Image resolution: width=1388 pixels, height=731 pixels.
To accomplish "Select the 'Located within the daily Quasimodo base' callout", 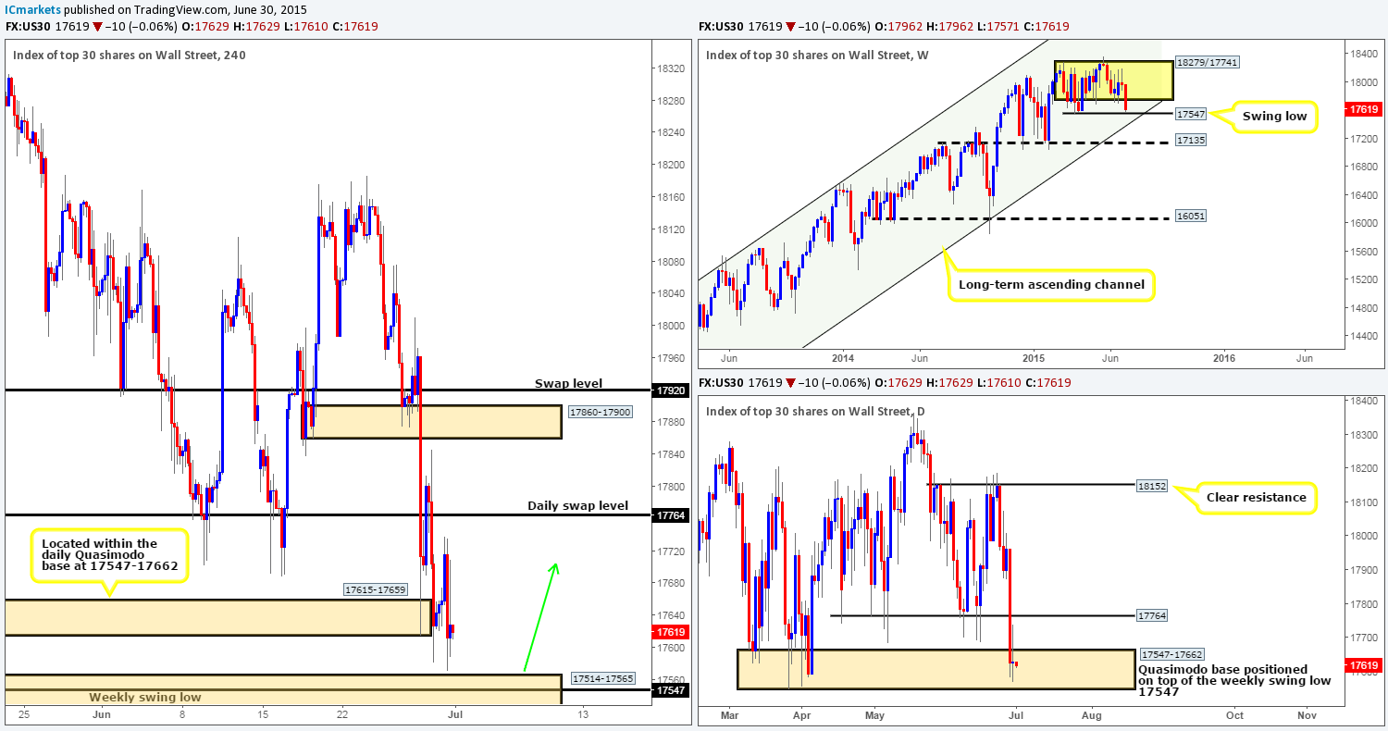I will click(x=109, y=555).
